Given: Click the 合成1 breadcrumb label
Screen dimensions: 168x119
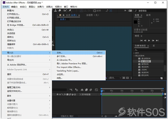Looking at the screenshot, I should coord(63,19).
